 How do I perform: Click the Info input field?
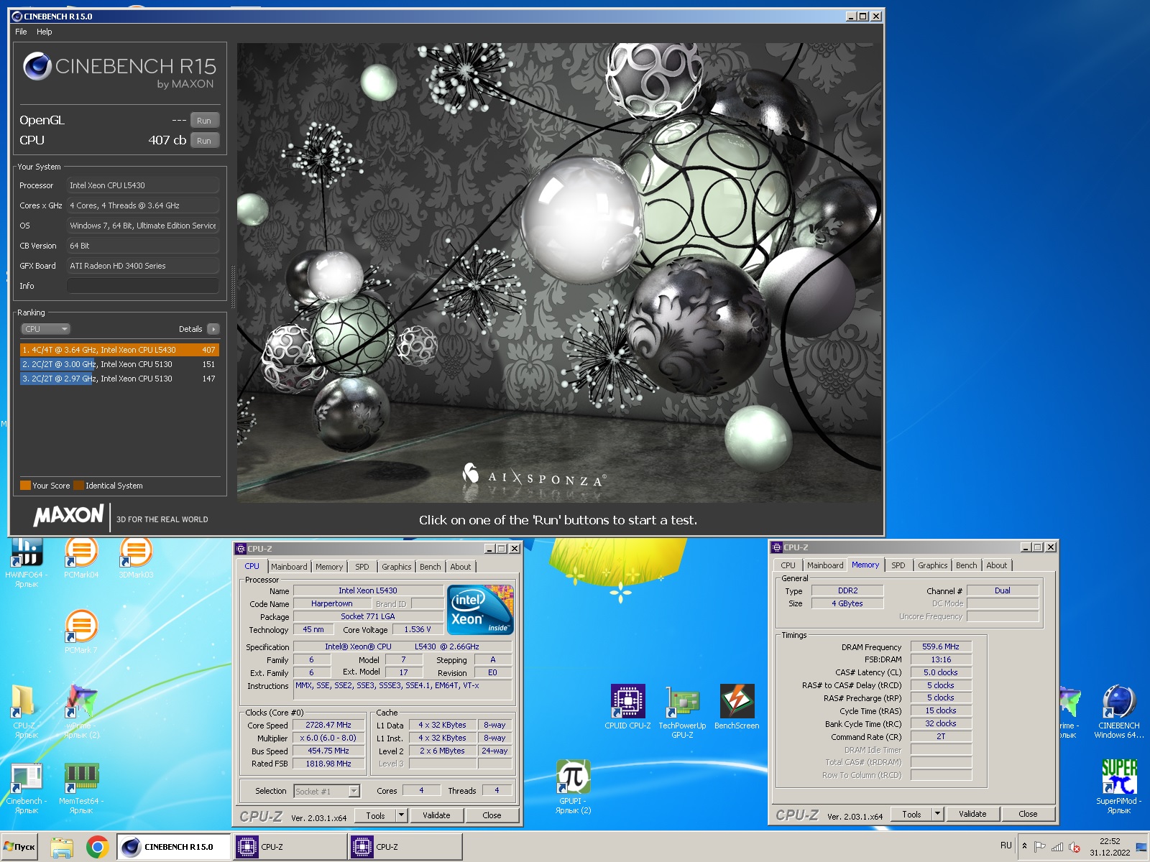tap(143, 286)
